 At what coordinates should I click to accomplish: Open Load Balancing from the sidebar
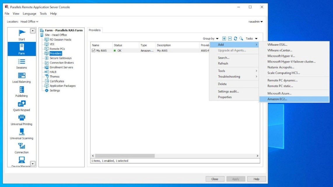[21, 77]
